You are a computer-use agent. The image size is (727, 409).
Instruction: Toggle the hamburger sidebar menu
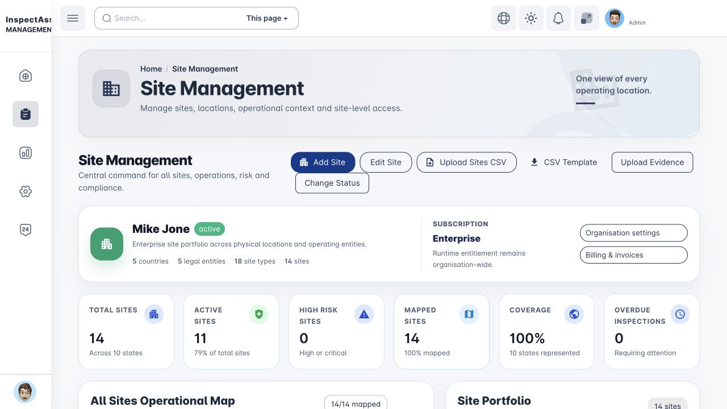(73, 18)
